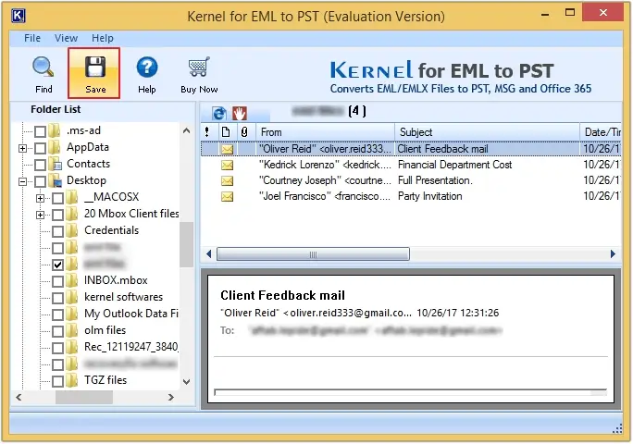Open the View menu
This screenshot has height=444, width=633.
[x=67, y=38]
